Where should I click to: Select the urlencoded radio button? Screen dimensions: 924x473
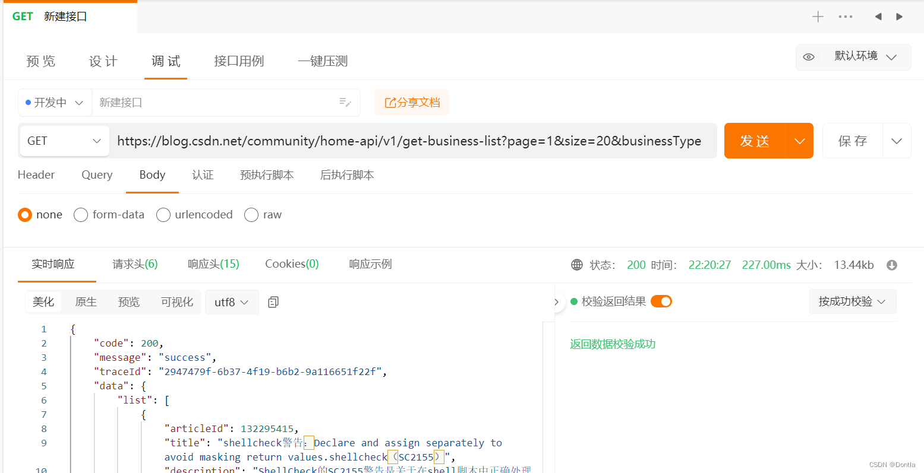163,215
